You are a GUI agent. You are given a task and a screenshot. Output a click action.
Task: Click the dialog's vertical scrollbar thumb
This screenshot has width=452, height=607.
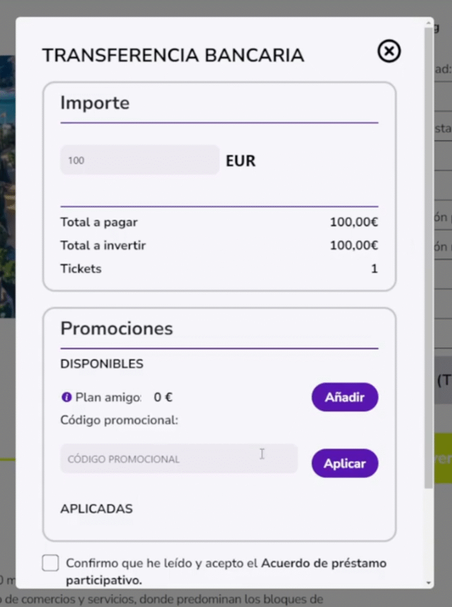428,255
